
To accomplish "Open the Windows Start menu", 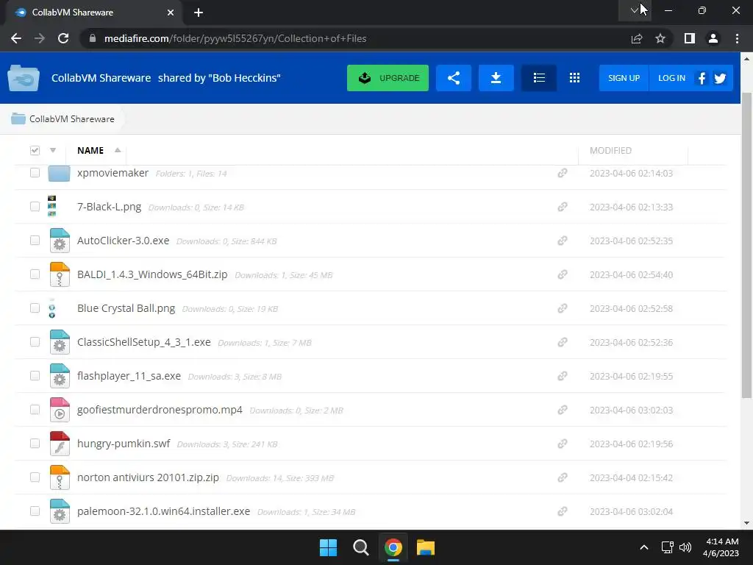I will click(329, 547).
